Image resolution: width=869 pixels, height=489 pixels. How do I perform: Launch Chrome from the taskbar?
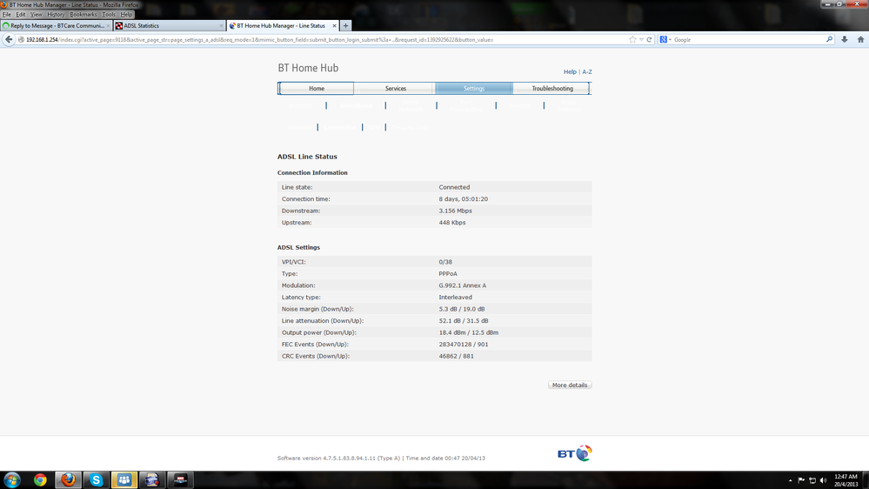(40, 480)
